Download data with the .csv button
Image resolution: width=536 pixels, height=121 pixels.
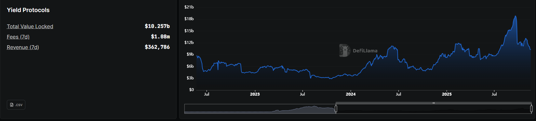pos(16,105)
